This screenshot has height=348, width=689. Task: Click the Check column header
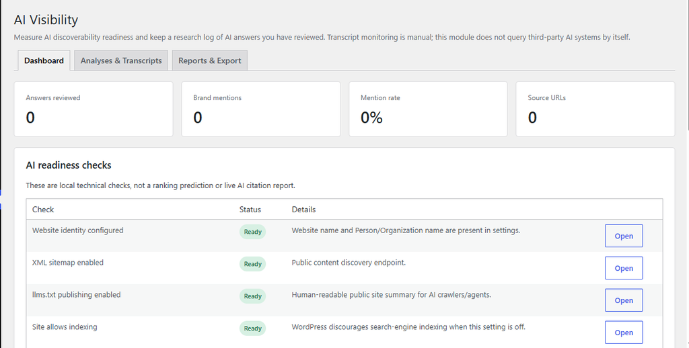click(x=43, y=210)
